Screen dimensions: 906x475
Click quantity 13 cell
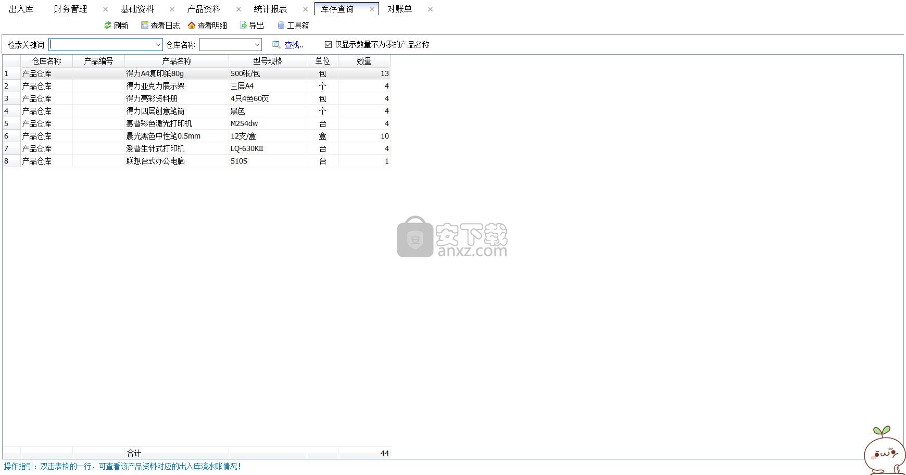(364, 73)
